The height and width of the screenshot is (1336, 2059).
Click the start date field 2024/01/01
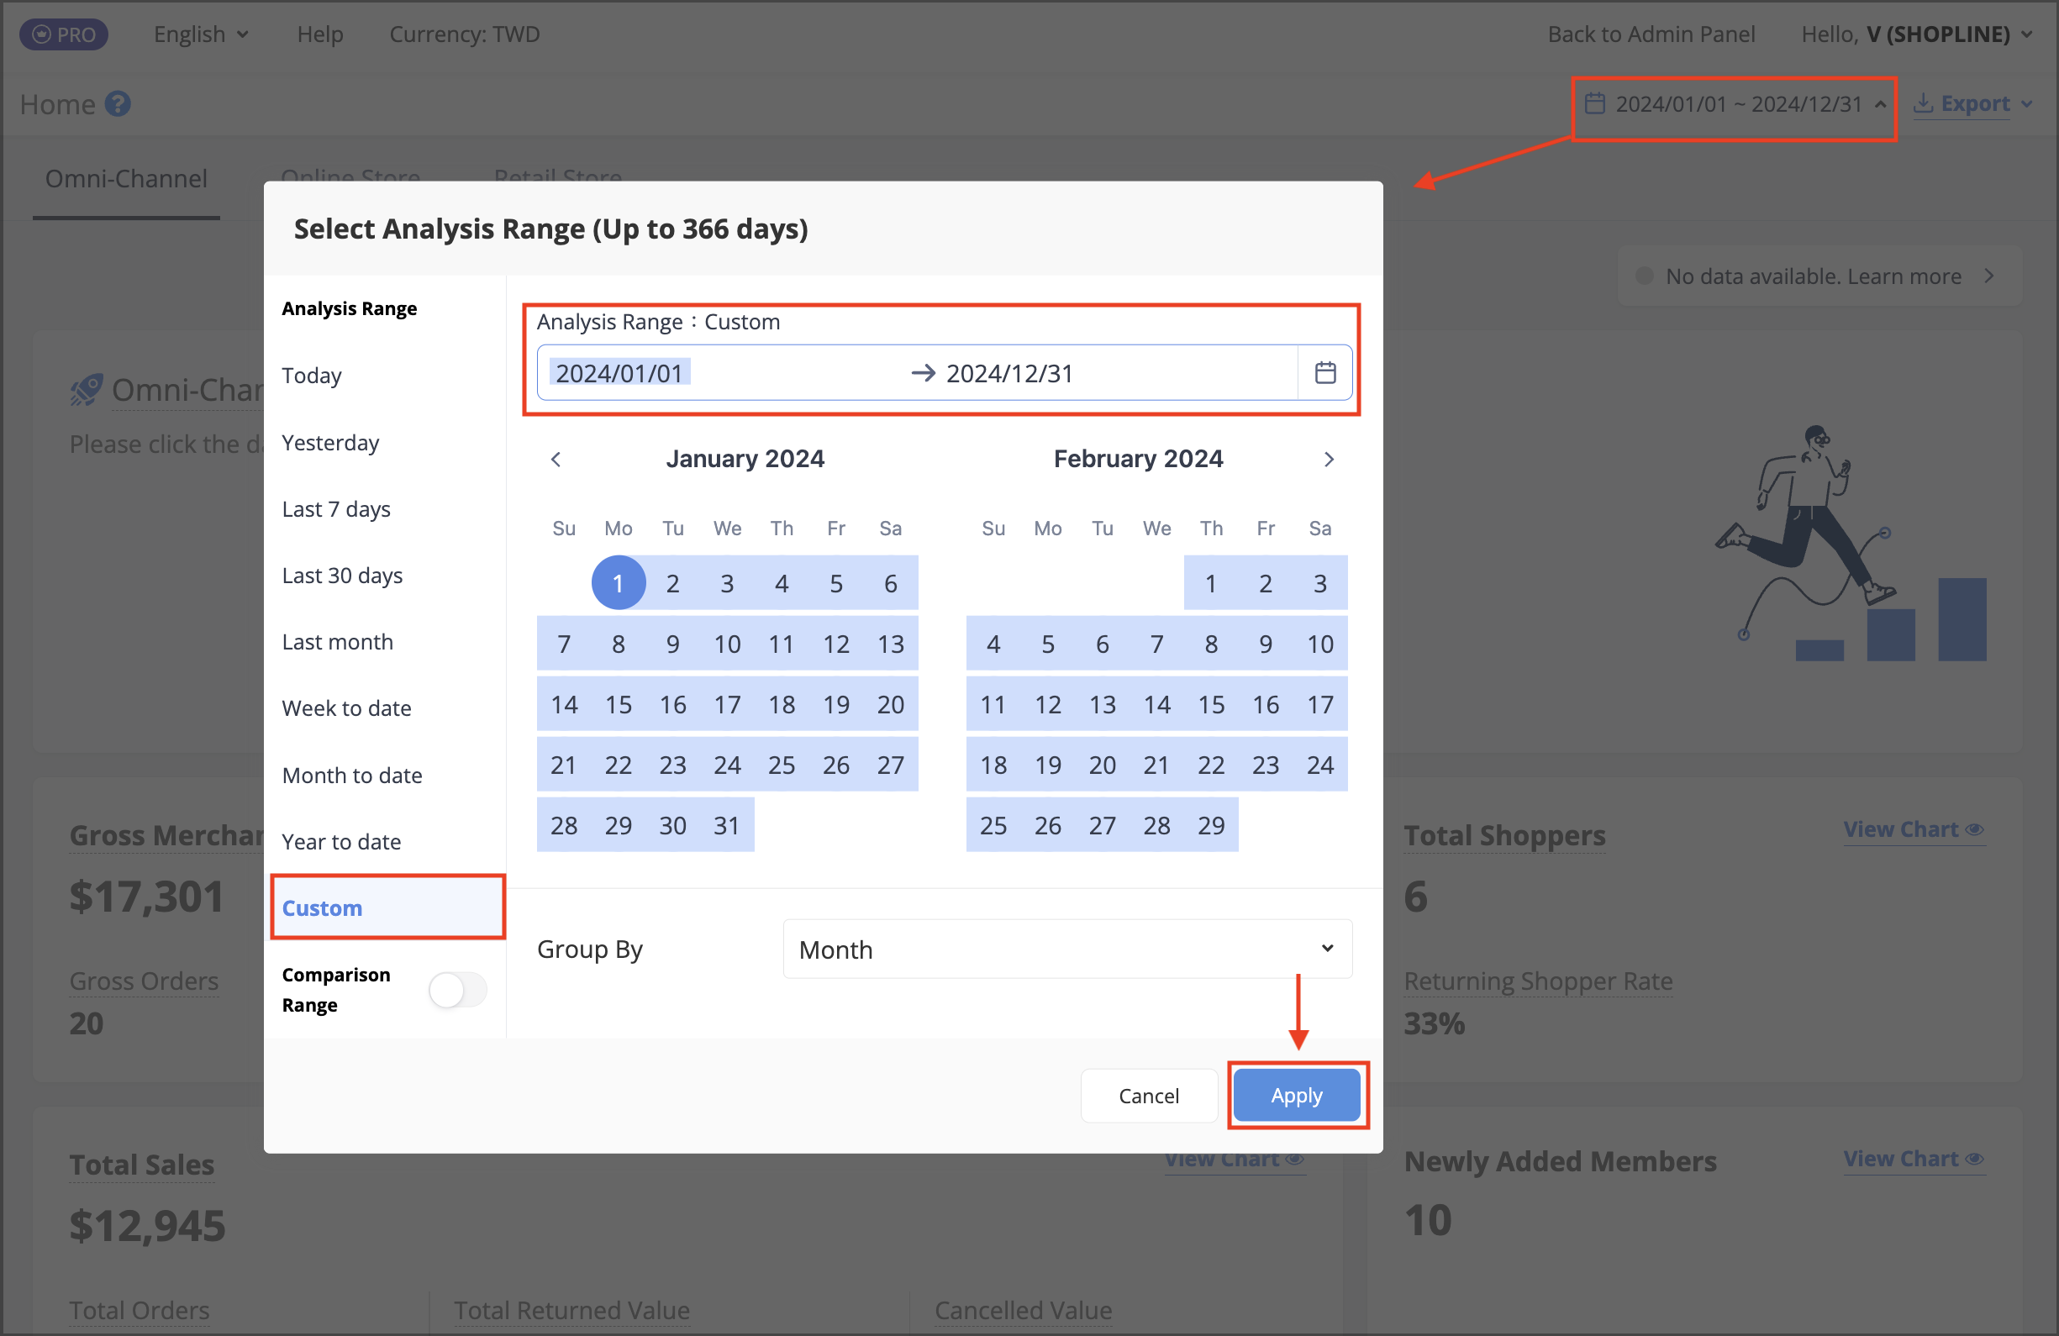tap(619, 373)
